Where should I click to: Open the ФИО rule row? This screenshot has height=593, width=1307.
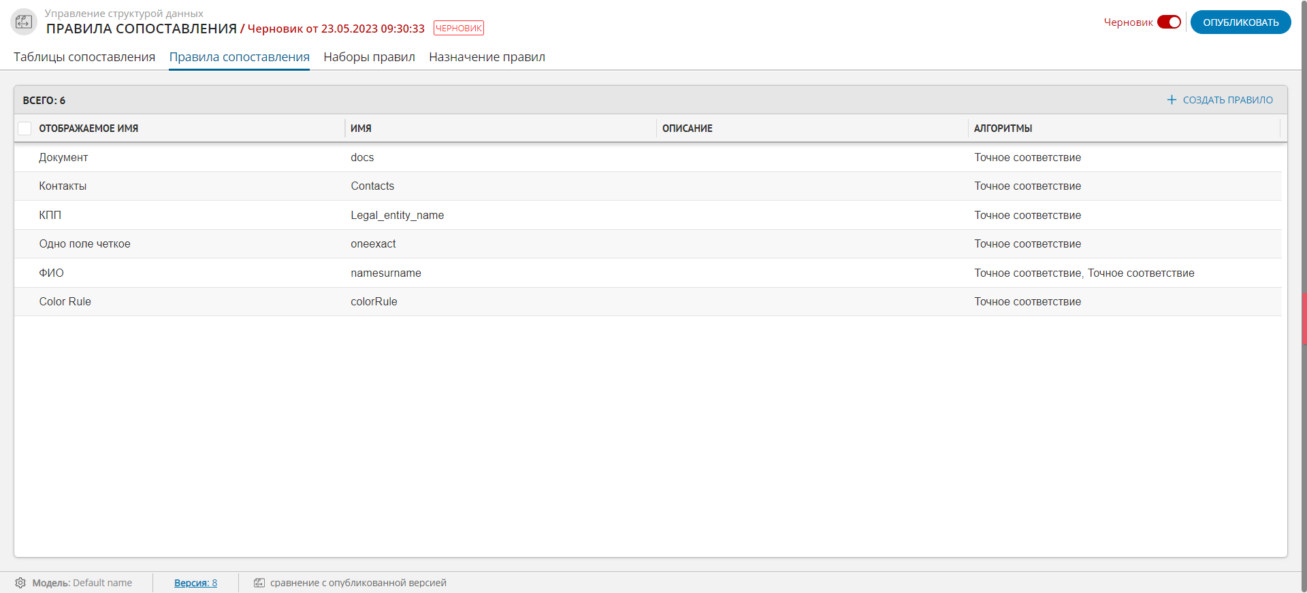[51, 273]
